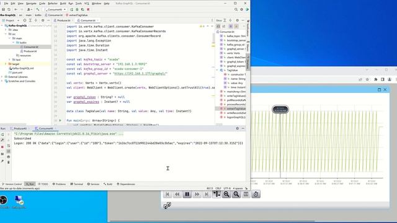Click the Search Everywhere magnifier icon
The width and height of the screenshot is (397, 223).
tap(236, 10)
